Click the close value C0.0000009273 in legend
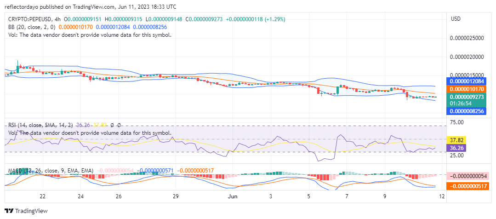496x219 pixels. point(204,19)
